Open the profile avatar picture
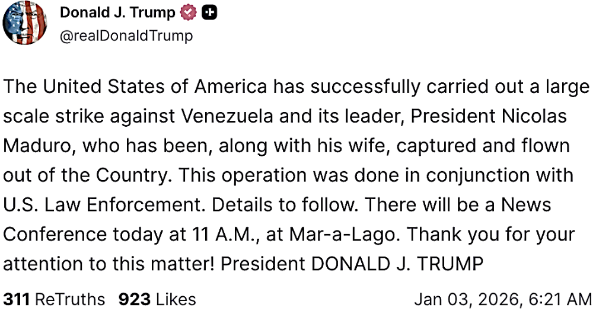The height and width of the screenshot is (311, 596). 25,24
